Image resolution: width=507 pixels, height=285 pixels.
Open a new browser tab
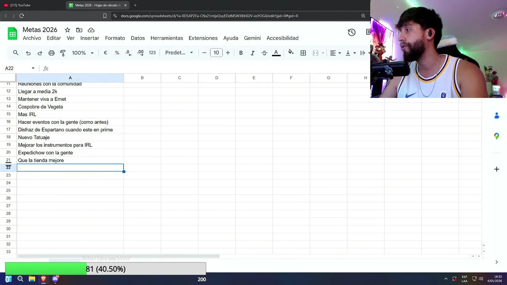pyautogui.click(x=135, y=5)
